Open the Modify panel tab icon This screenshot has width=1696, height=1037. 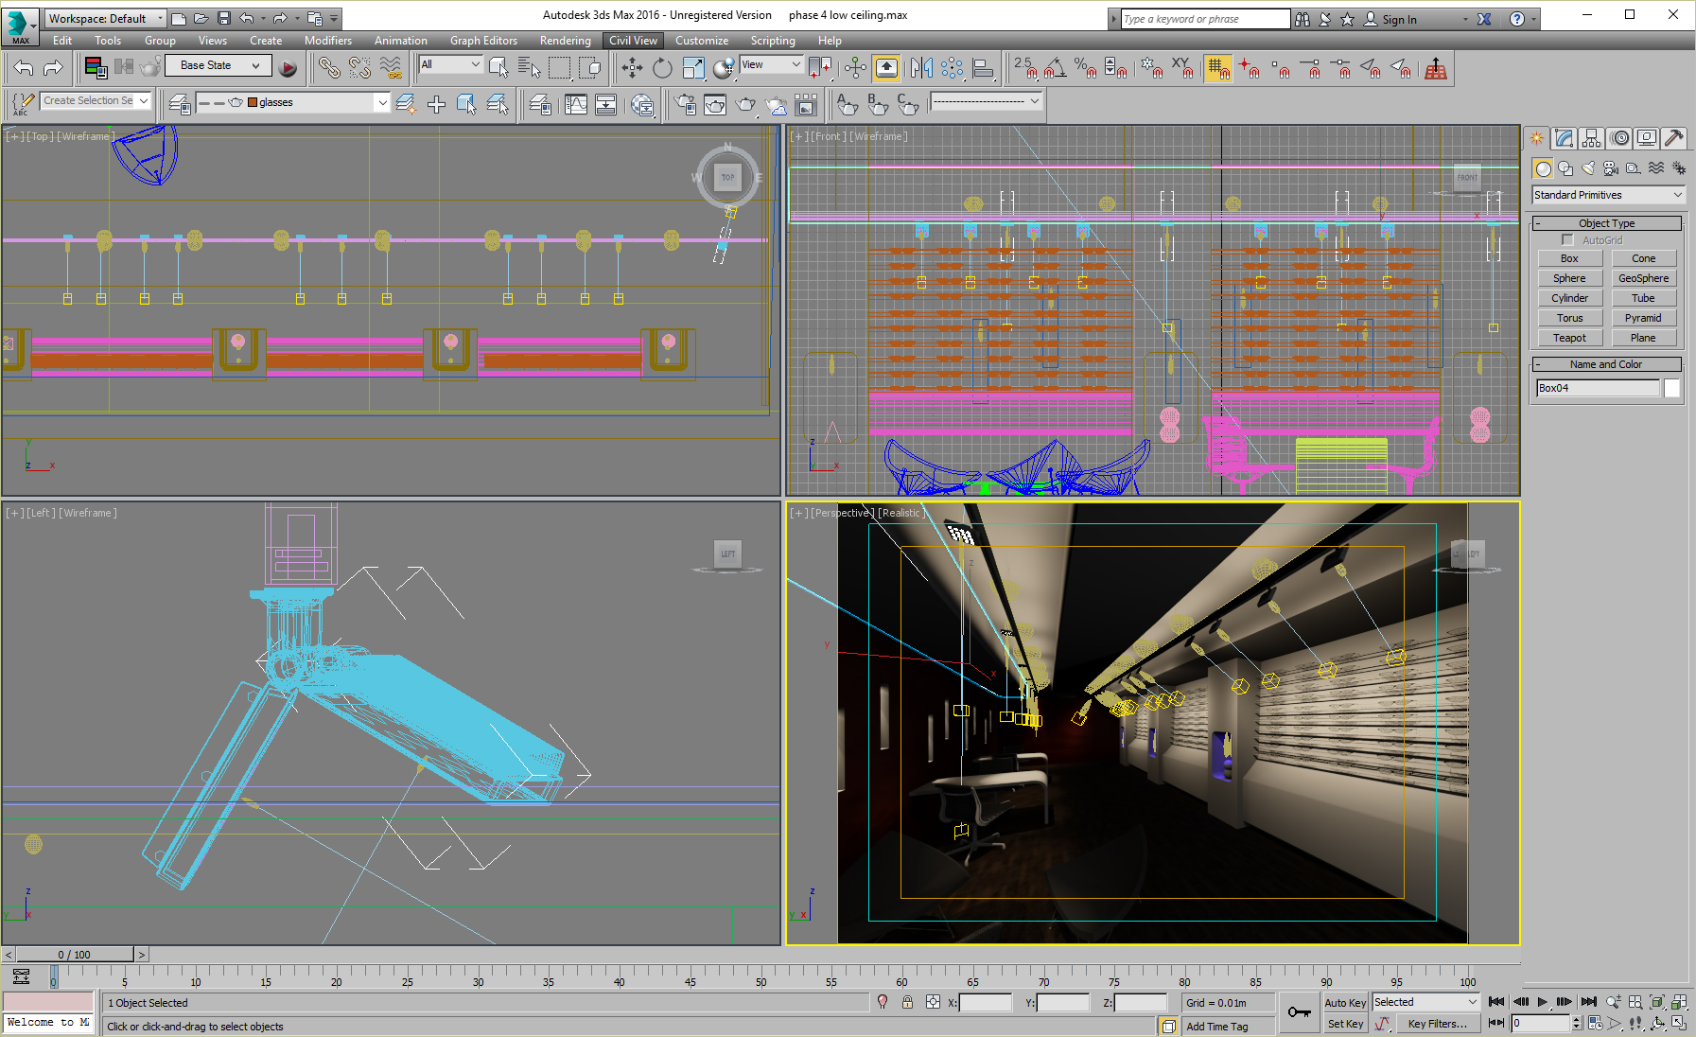point(1564,139)
